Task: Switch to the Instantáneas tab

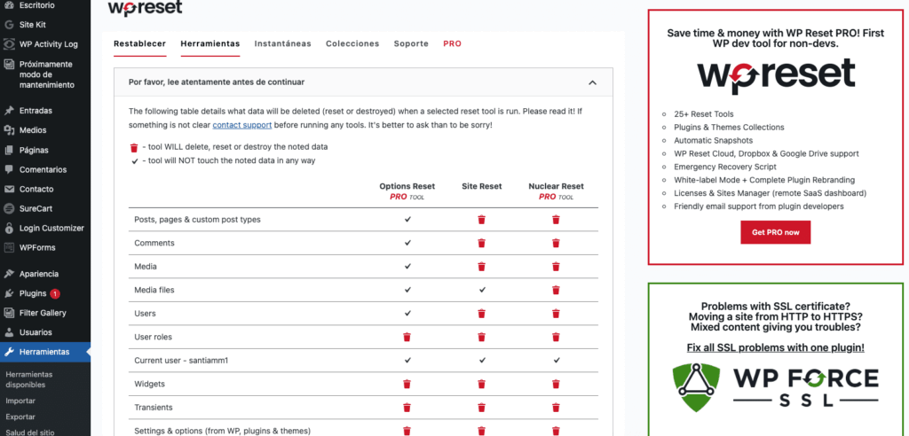Action: [x=283, y=43]
